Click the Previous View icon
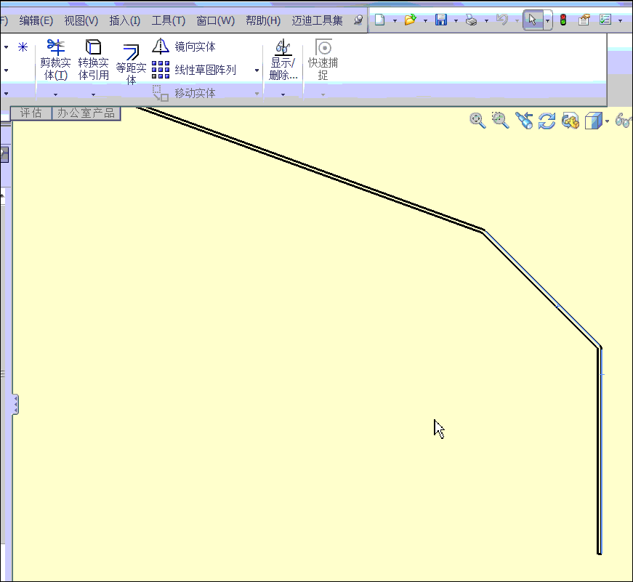The height and width of the screenshot is (582, 633). (524, 121)
